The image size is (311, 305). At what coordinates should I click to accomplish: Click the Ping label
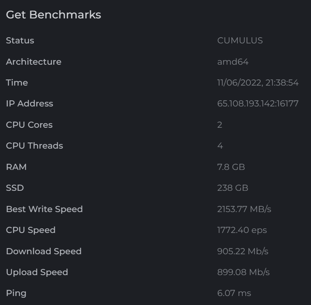point(16,294)
